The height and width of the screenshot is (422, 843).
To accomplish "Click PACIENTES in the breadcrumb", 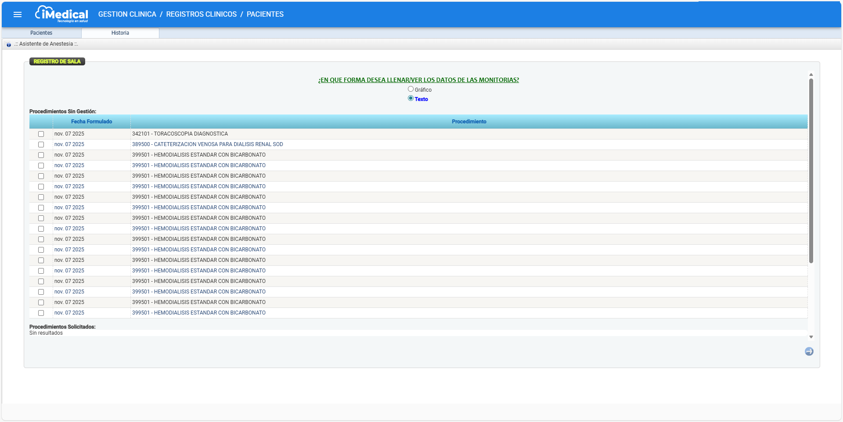I will 265,14.
